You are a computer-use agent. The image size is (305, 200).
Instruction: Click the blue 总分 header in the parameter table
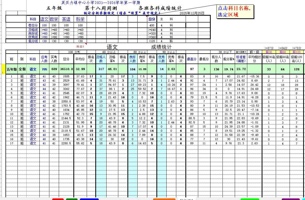coord(152,19)
